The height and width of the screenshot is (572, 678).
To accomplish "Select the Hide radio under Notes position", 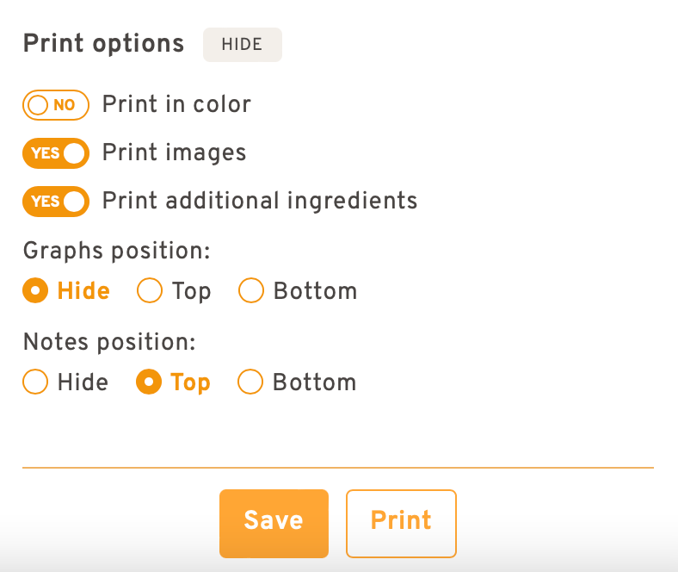I will (x=35, y=382).
